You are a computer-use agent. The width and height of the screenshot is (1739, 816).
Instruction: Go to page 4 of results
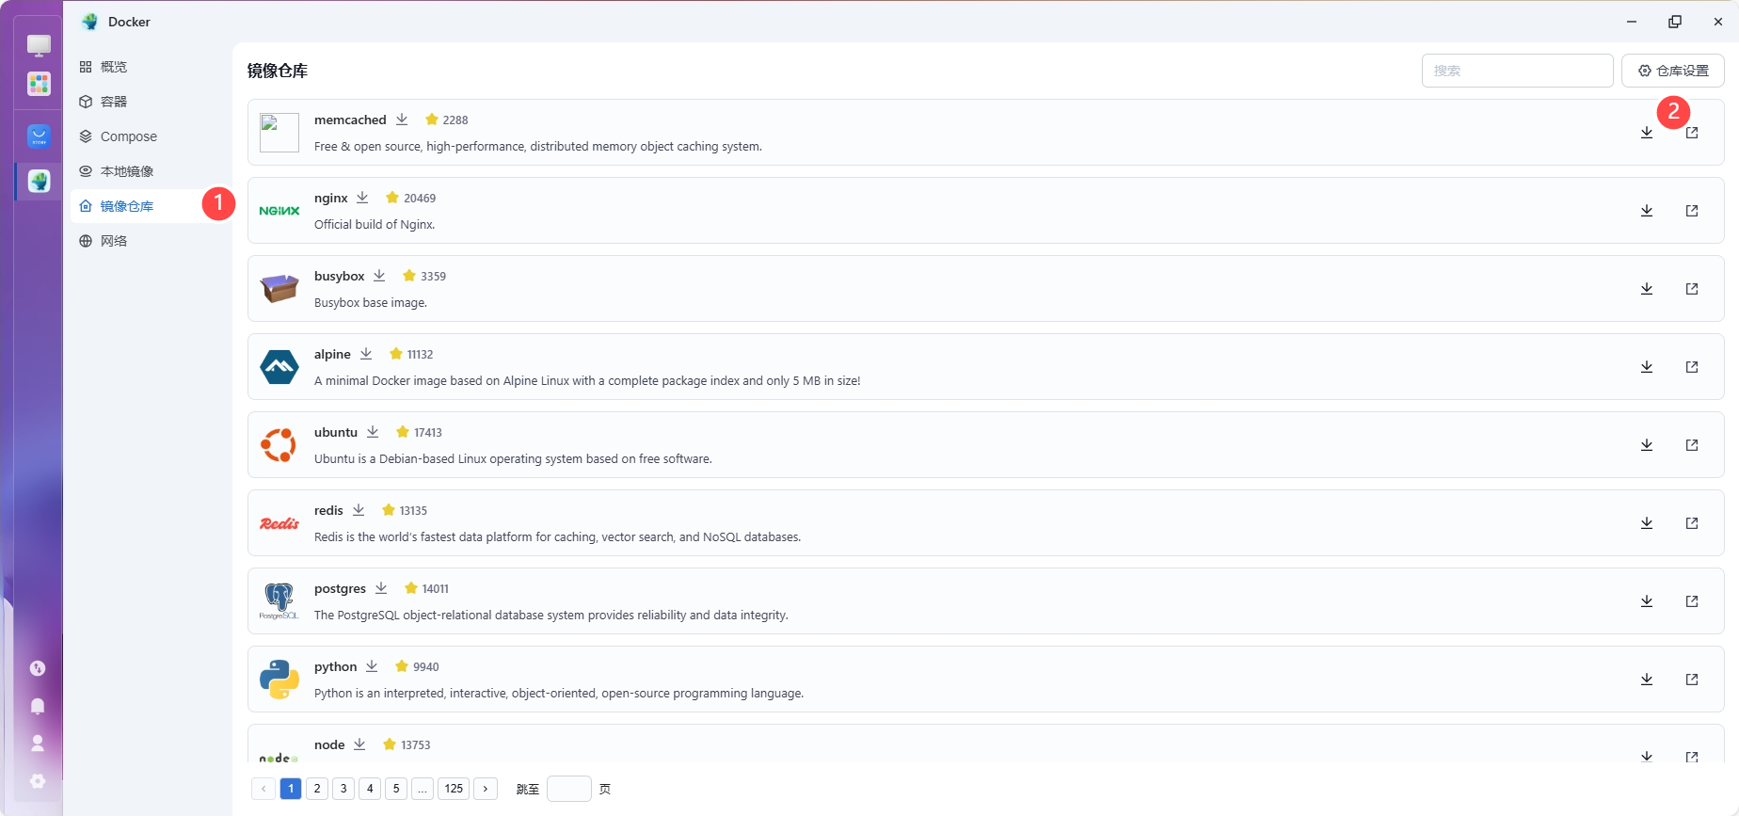coord(370,789)
